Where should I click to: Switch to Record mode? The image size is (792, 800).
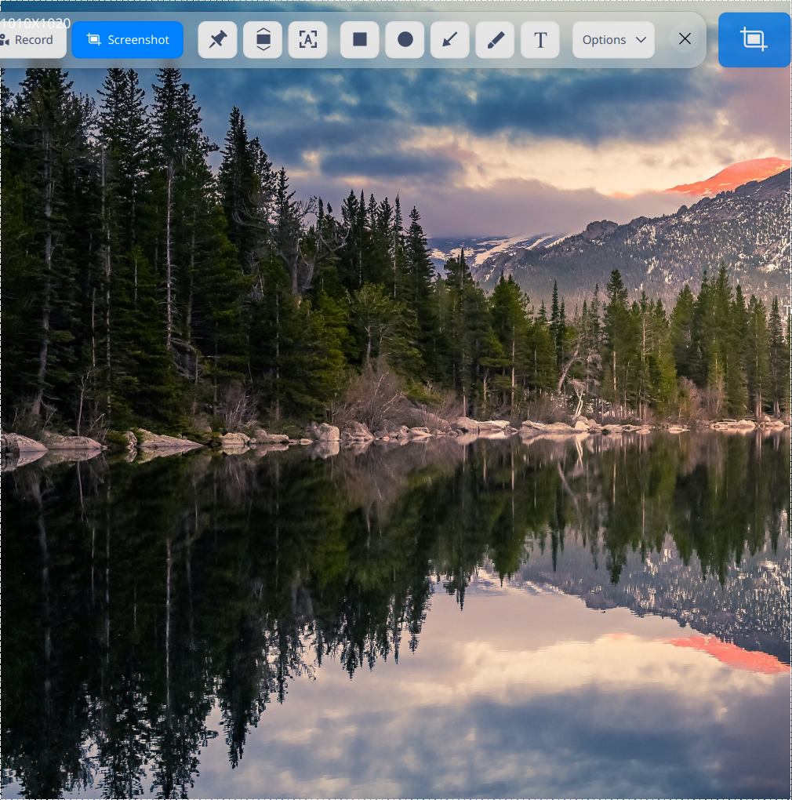click(x=32, y=40)
